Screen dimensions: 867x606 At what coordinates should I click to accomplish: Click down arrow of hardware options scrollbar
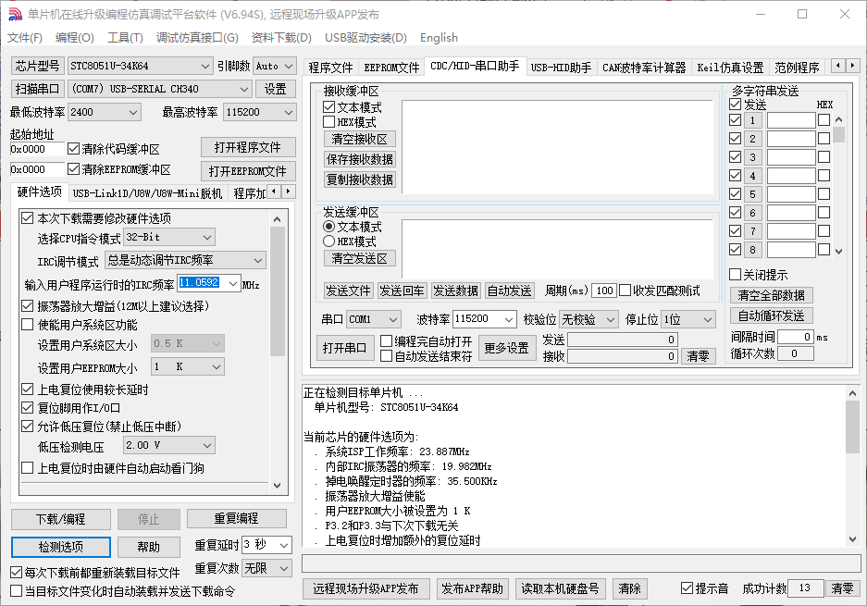click(x=277, y=486)
